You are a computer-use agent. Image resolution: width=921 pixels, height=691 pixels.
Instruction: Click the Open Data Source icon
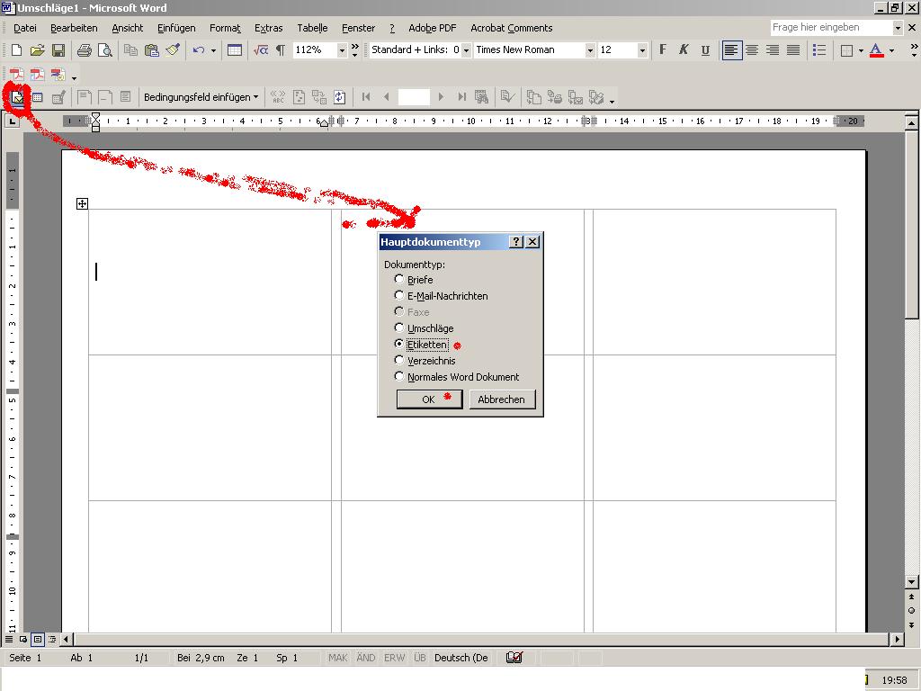[38, 97]
